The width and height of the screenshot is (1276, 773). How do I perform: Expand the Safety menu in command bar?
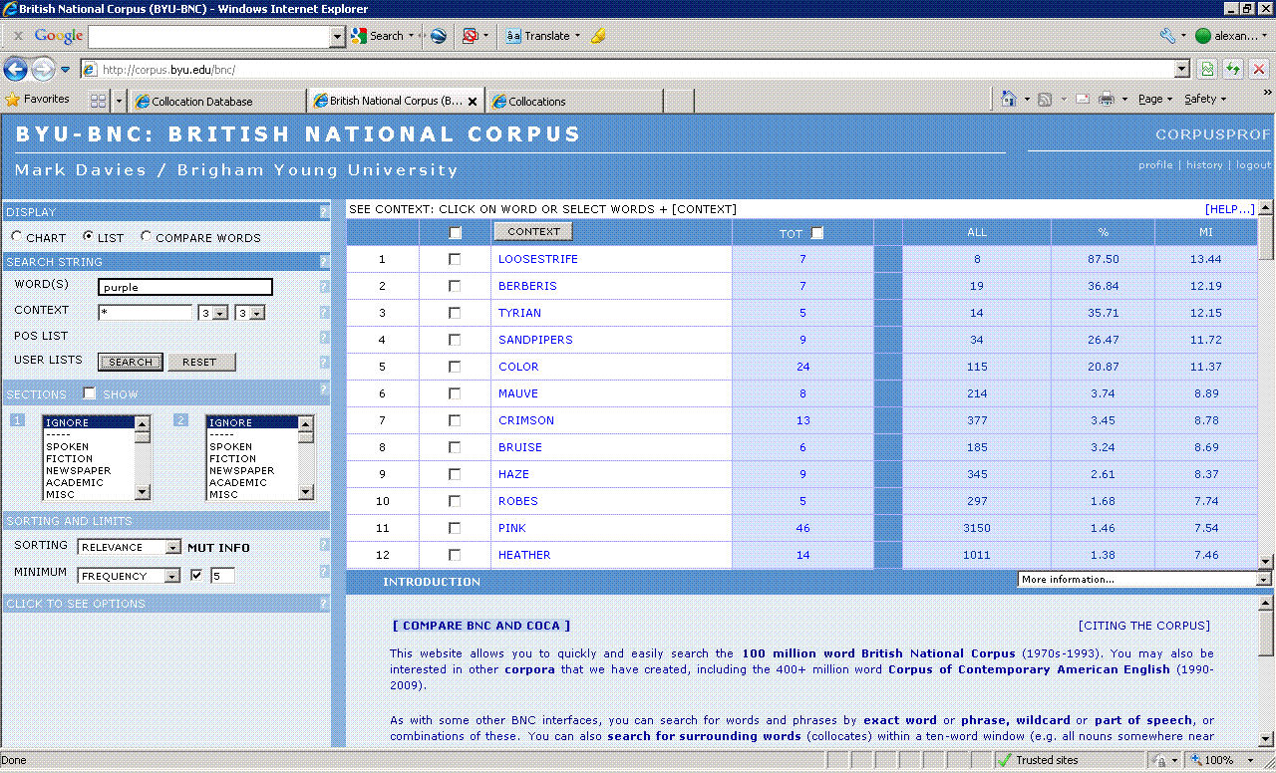(x=1205, y=99)
